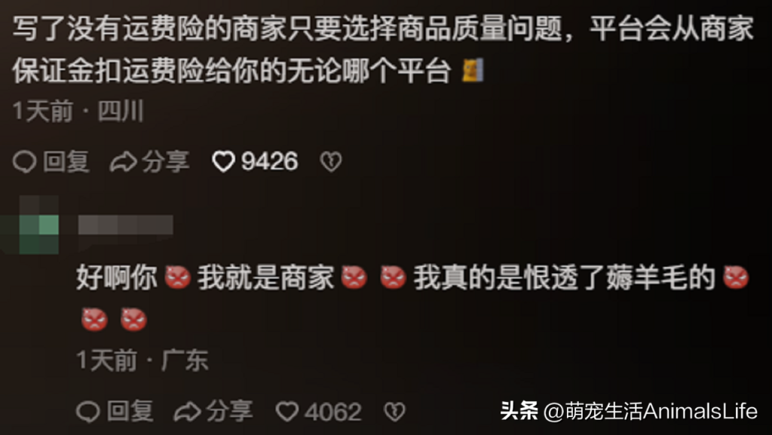
Task: Tap the broken-heart dislike beside 4062
Action: coord(394,412)
